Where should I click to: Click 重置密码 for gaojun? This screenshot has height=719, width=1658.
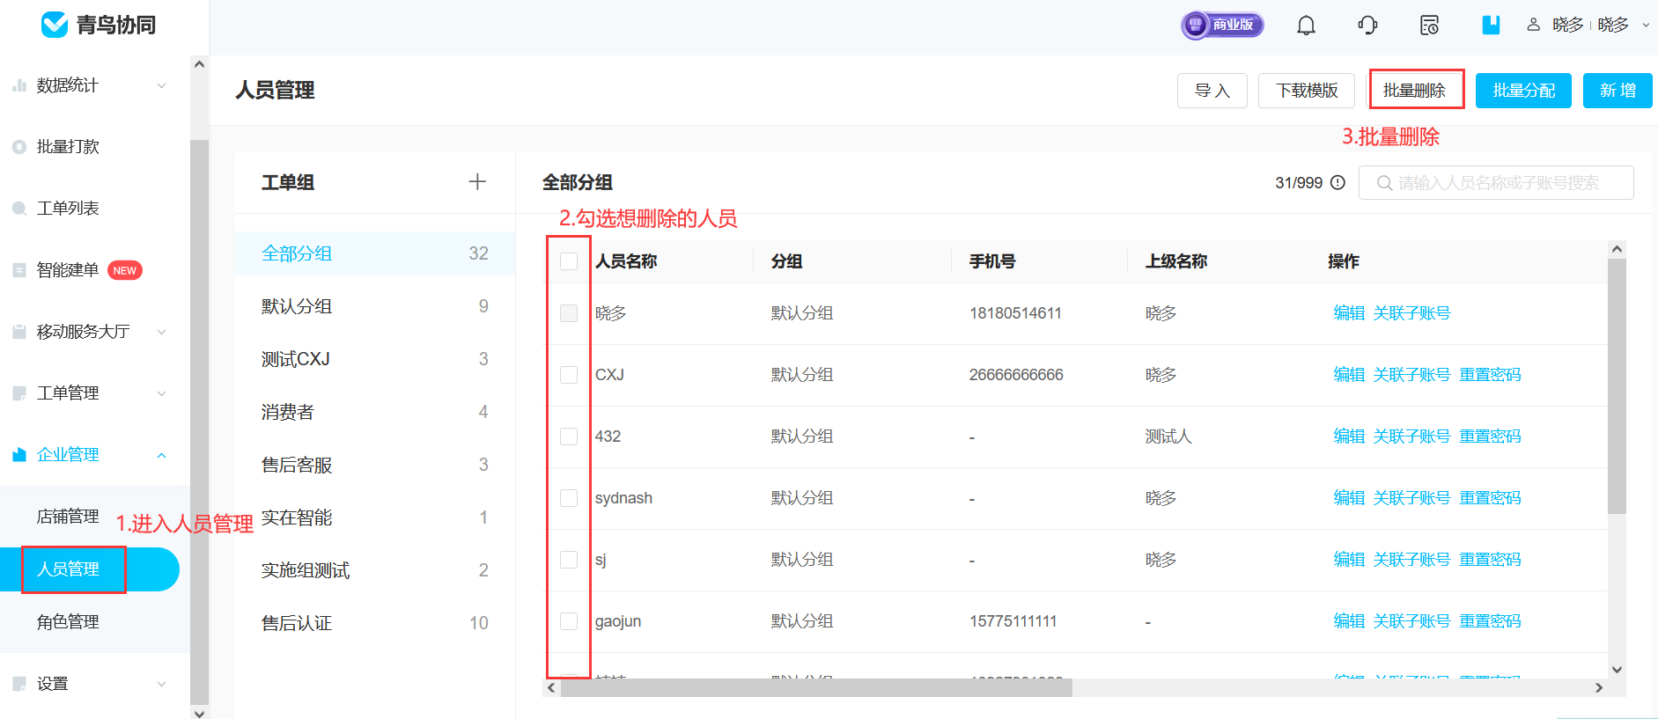click(1490, 621)
